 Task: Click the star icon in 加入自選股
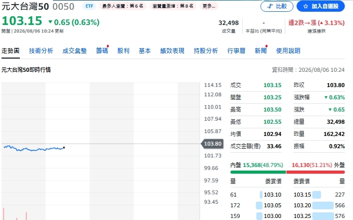(x=306, y=6)
